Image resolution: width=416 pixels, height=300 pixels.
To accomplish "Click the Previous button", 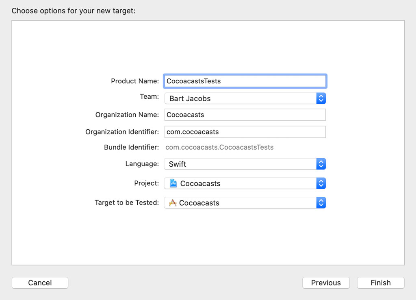I will [326, 283].
